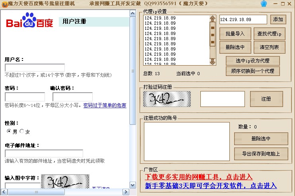This screenshot has width=295, height=196.
Task: Click the vertical scrollbar thumb in browser panel
Action: click(x=133, y=71)
